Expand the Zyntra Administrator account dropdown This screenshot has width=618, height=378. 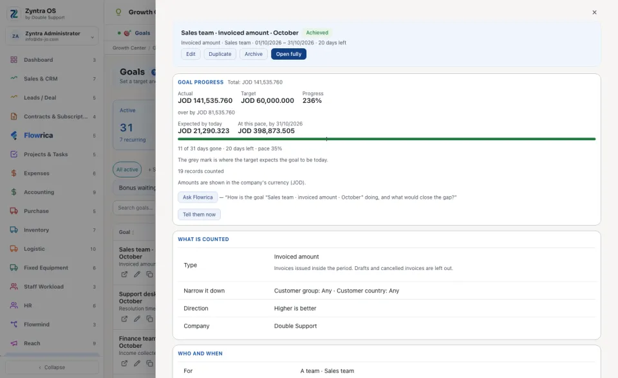pos(52,36)
